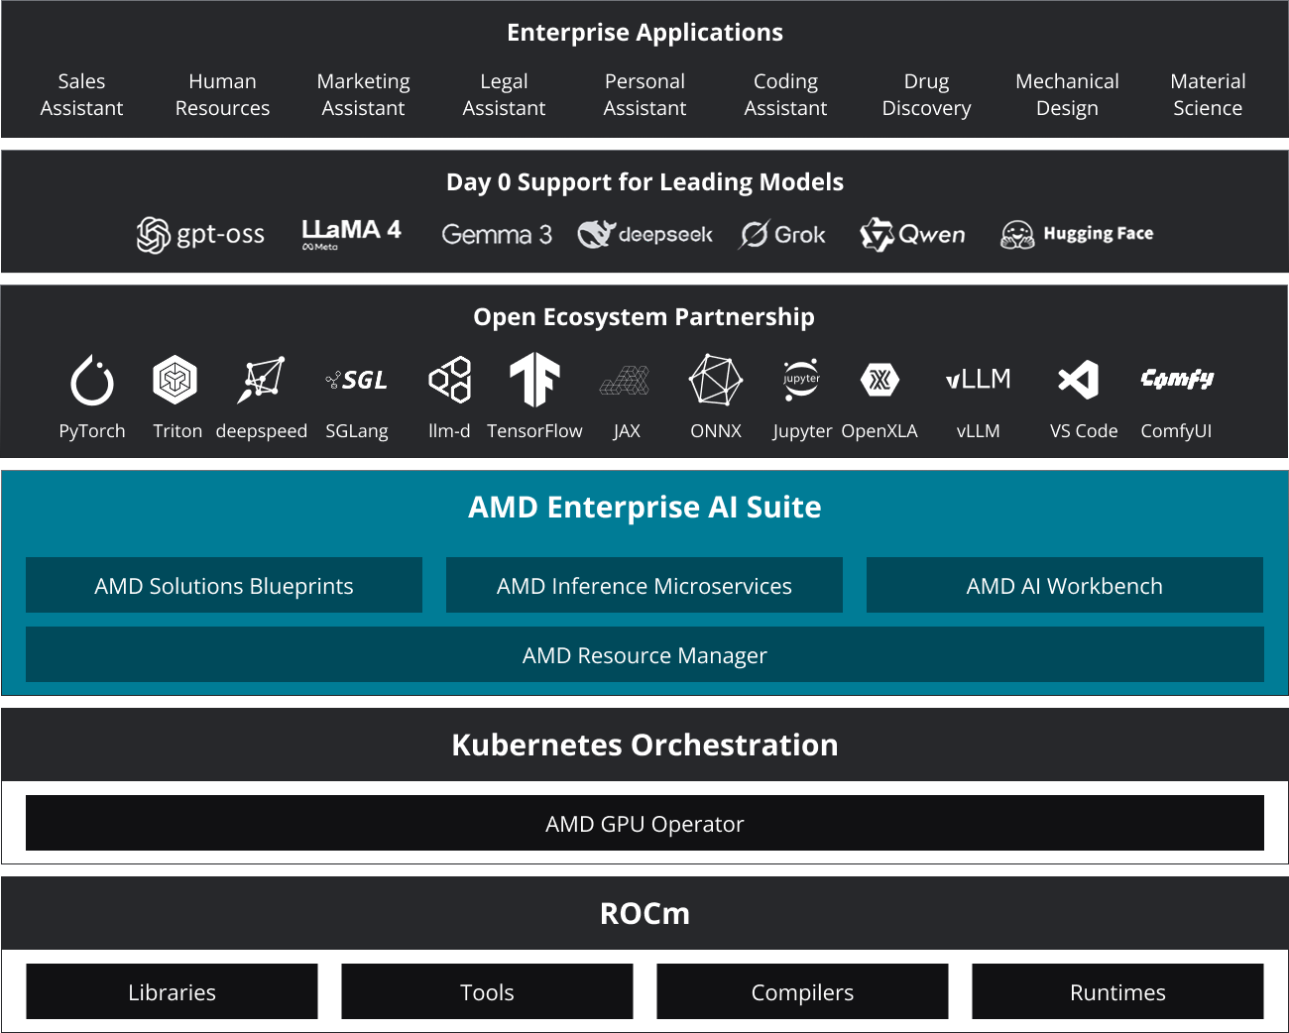Screen dimensions: 1289x1033
Task: Select the PyTorch icon
Action: [x=91, y=380]
